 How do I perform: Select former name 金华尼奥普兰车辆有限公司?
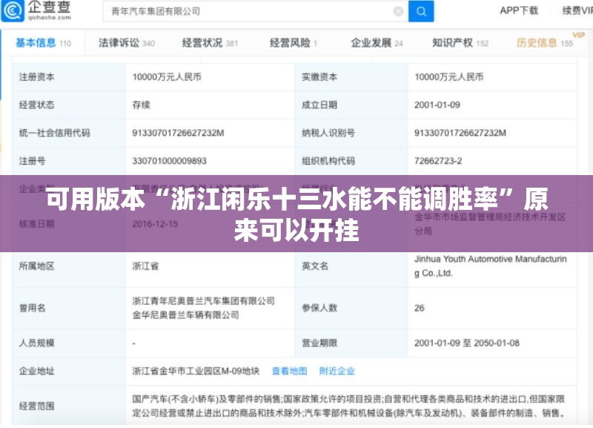[186, 315]
